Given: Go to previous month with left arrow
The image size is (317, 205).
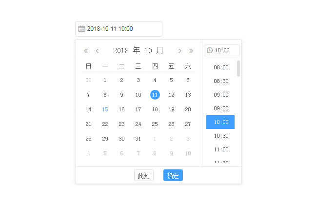Looking at the screenshot, I should [x=97, y=51].
